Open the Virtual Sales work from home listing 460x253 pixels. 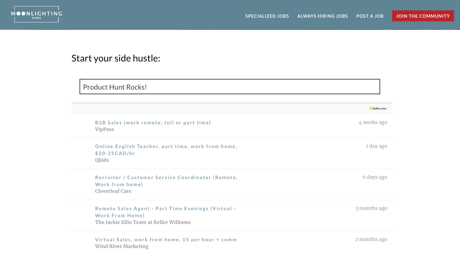166,240
